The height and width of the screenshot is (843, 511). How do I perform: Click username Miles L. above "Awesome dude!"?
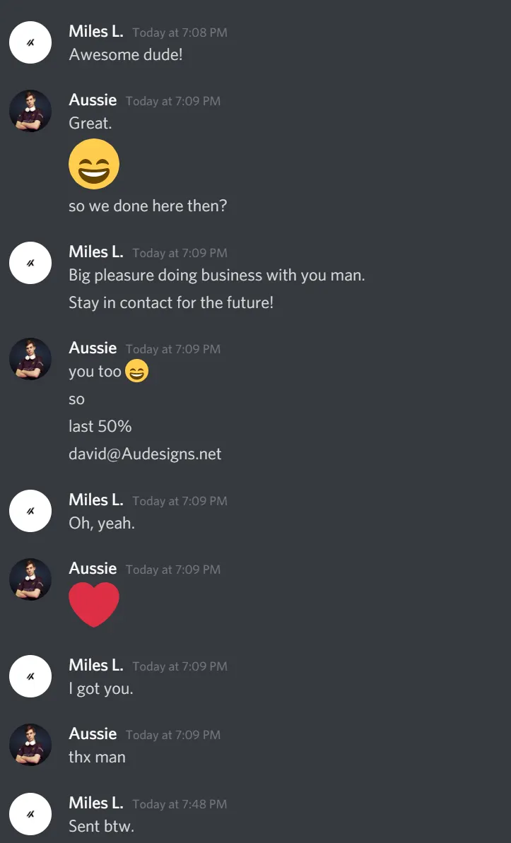[x=95, y=31]
